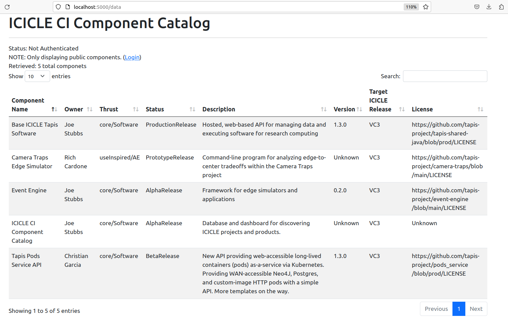Click the event-engine LICENSE URL
Image resolution: width=508 pixels, height=322 pixels.
point(446,199)
